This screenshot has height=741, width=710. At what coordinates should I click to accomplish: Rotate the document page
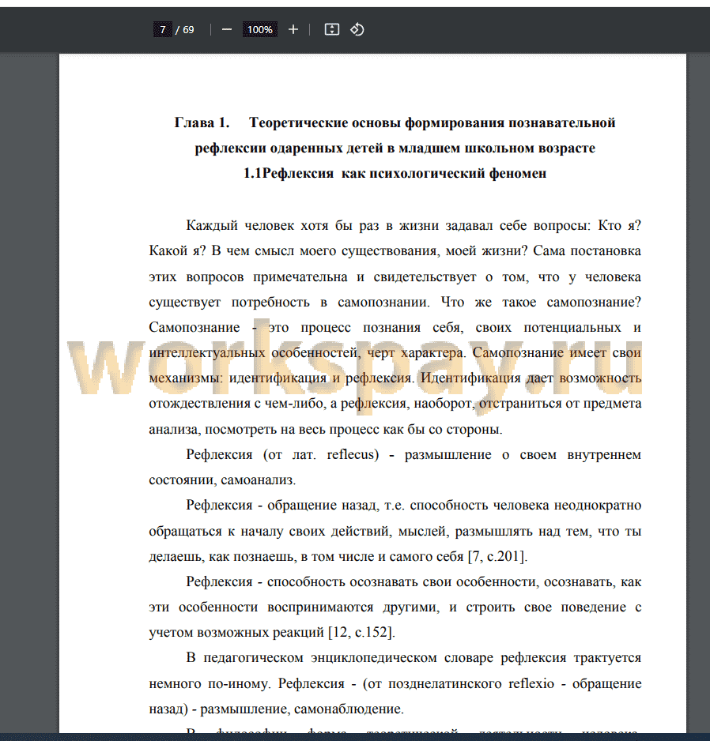pyautogui.click(x=357, y=30)
